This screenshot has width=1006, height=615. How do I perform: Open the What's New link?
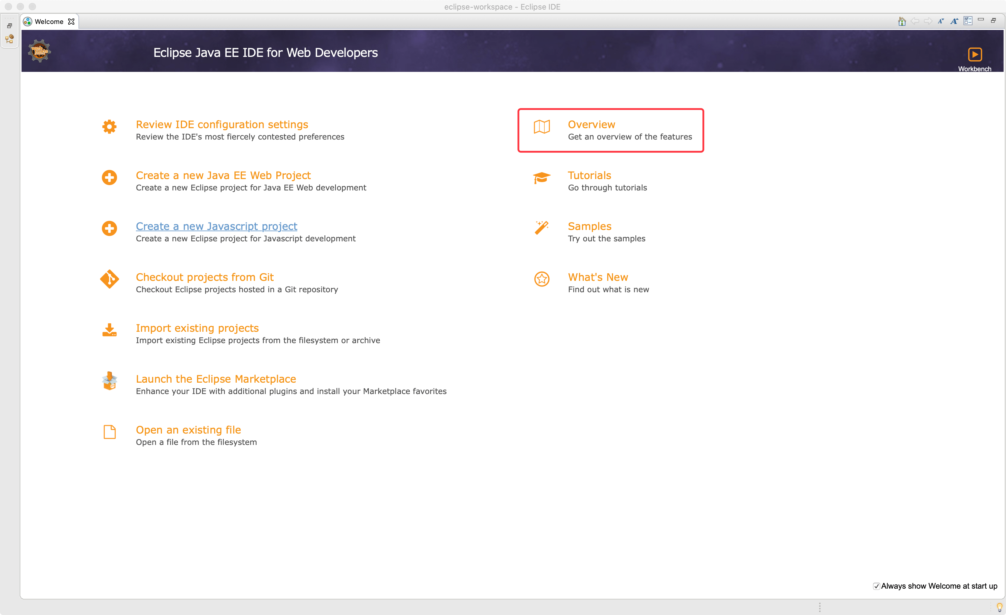(x=598, y=277)
